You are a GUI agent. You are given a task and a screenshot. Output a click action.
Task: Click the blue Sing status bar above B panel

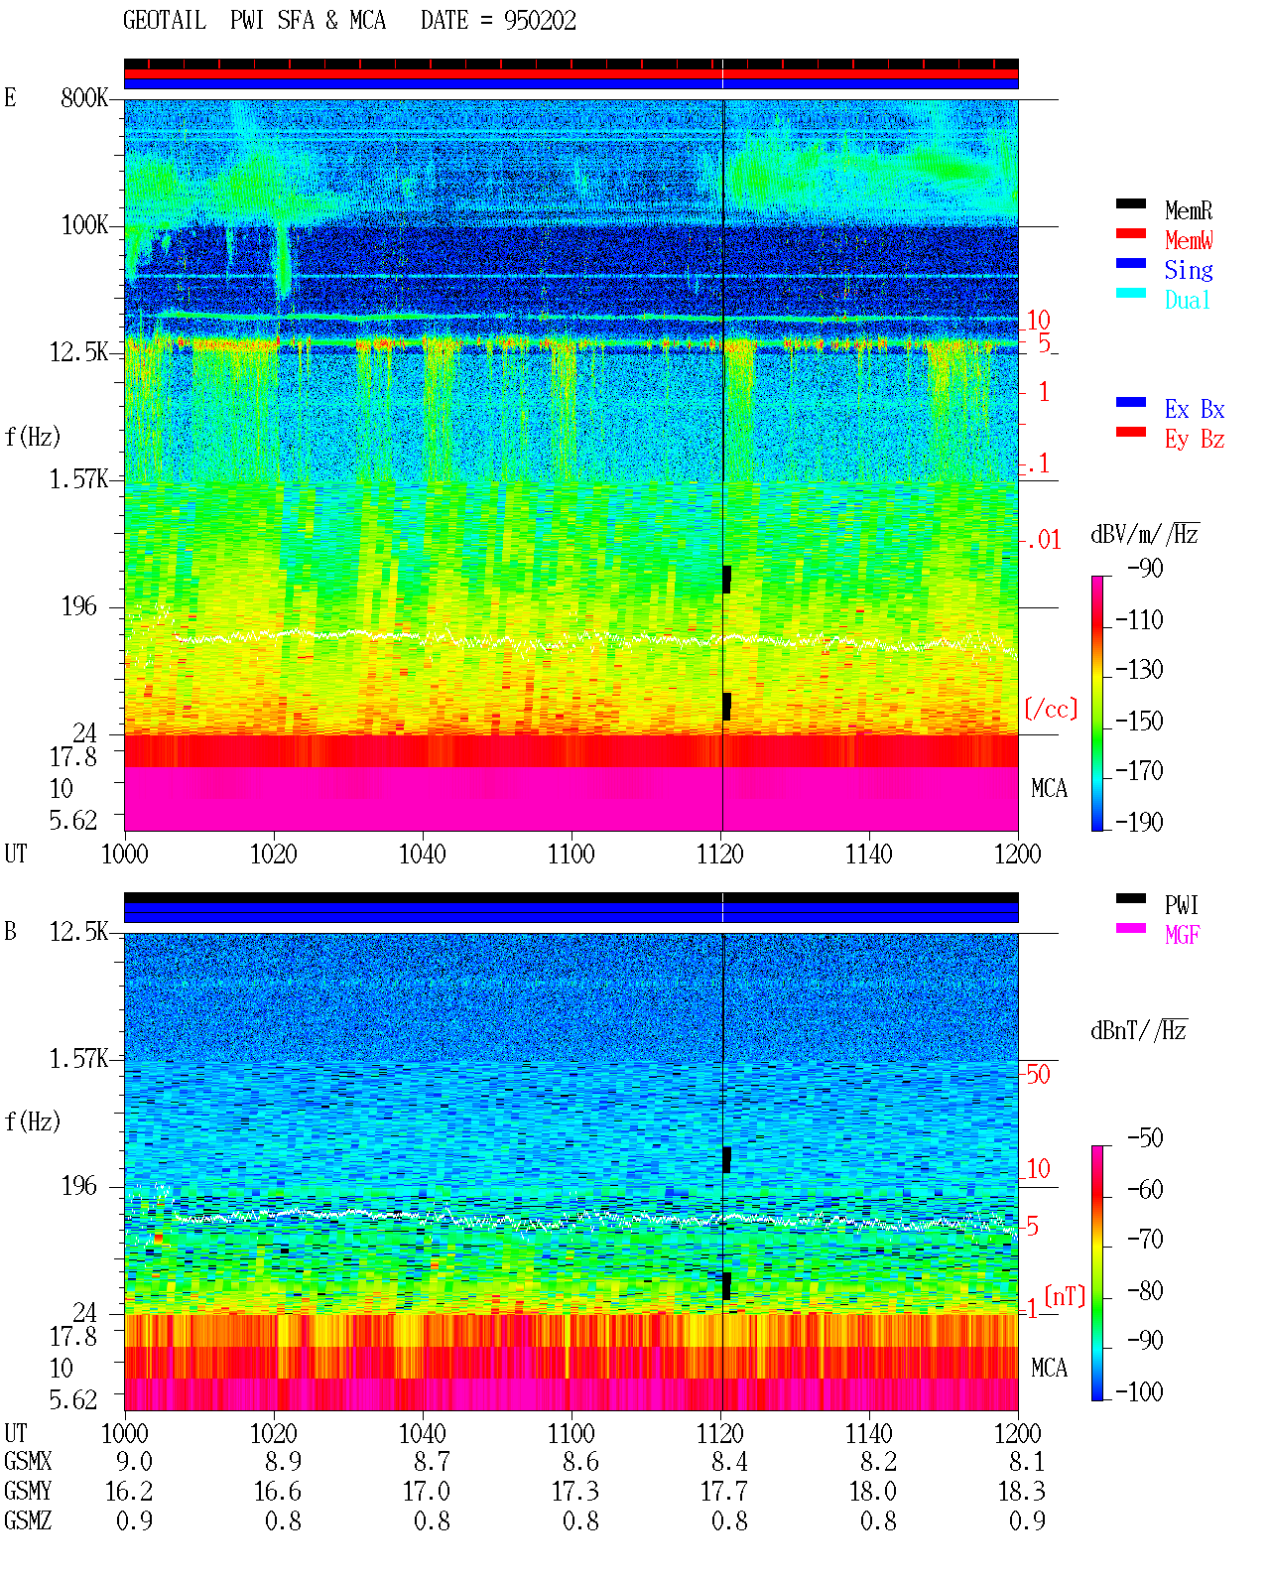tap(571, 912)
